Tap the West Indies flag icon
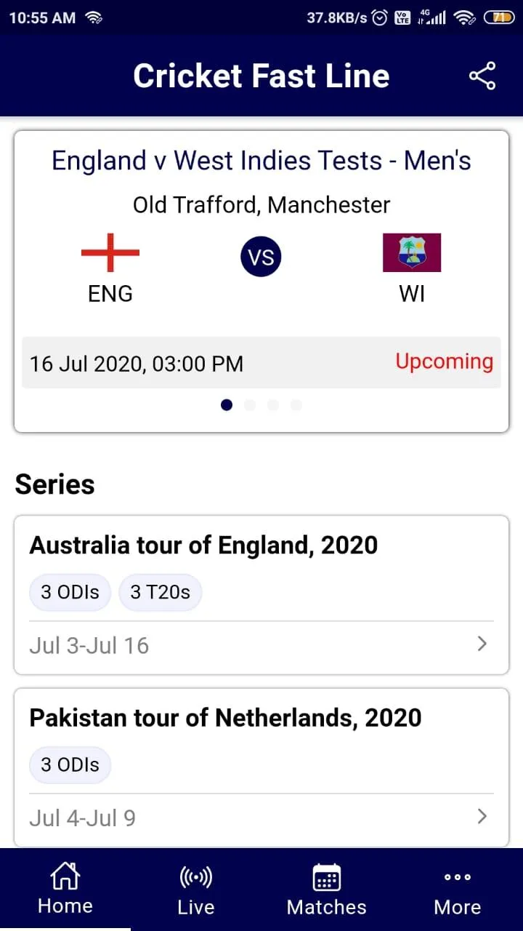523x931 pixels. tap(412, 252)
